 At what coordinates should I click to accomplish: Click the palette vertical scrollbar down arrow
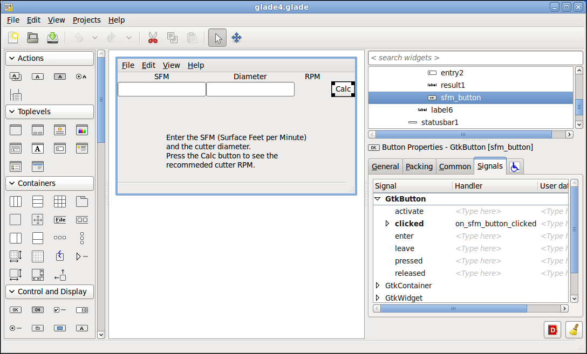coord(101,335)
